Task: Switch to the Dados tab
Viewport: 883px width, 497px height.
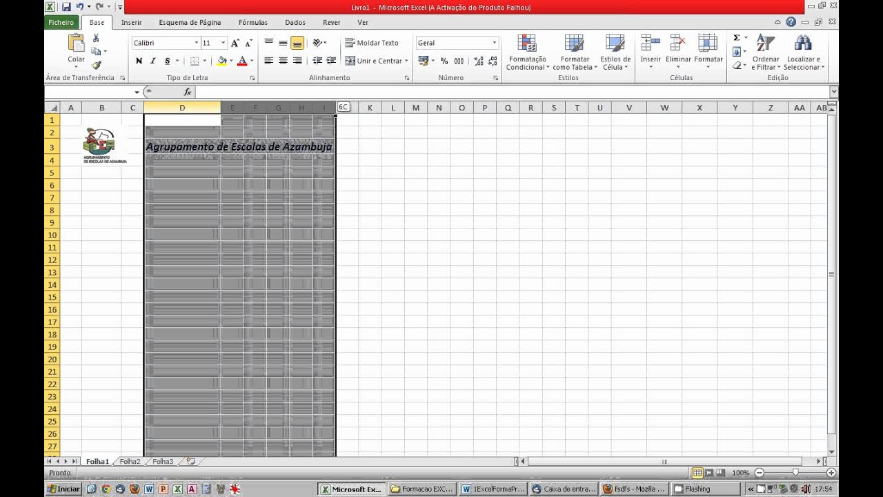Action: point(295,22)
